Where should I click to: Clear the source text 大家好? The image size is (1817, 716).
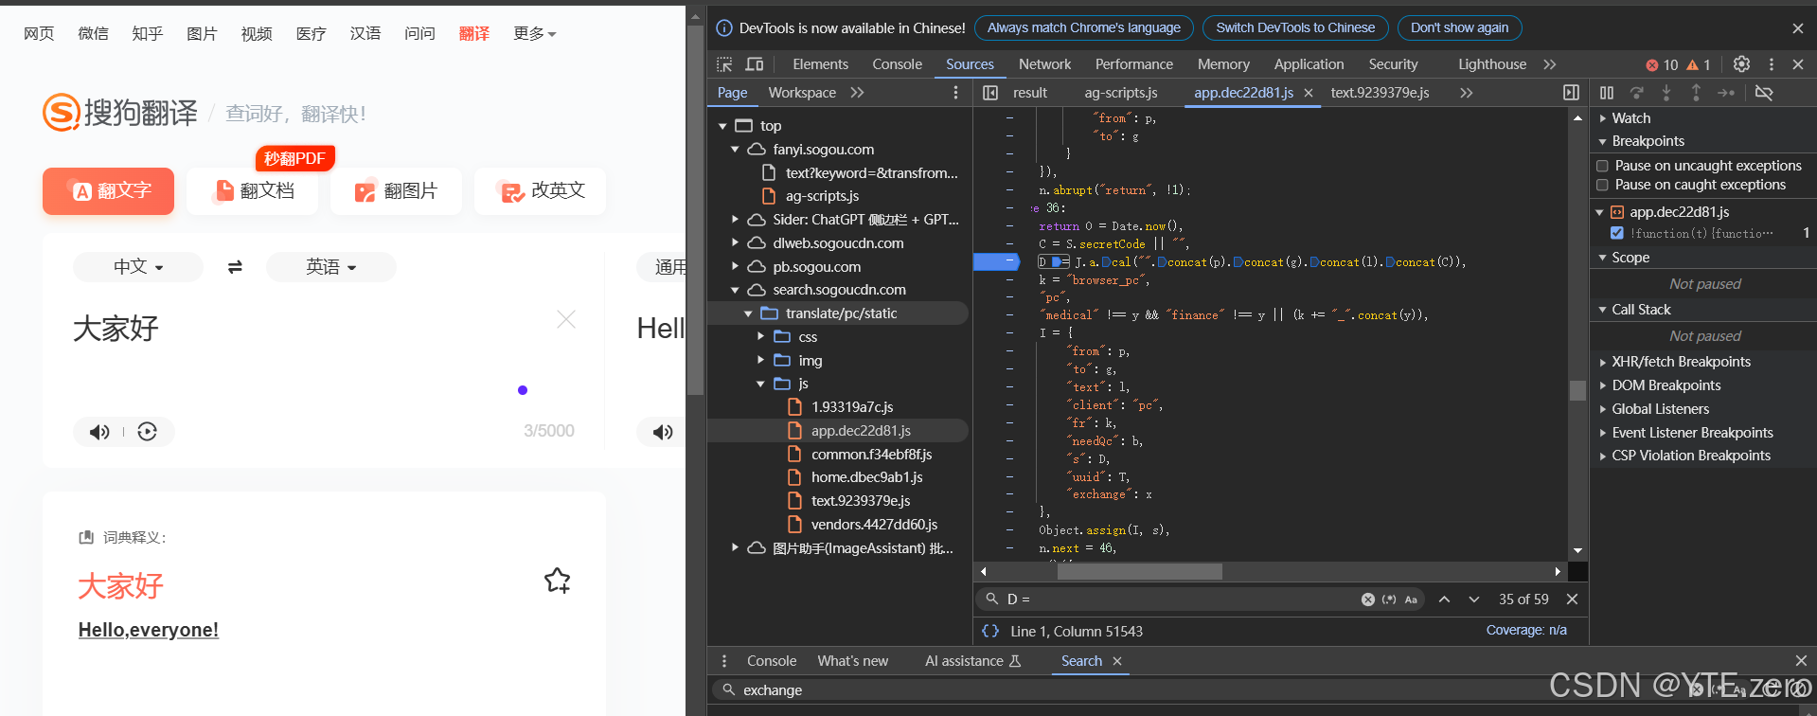pos(566,319)
